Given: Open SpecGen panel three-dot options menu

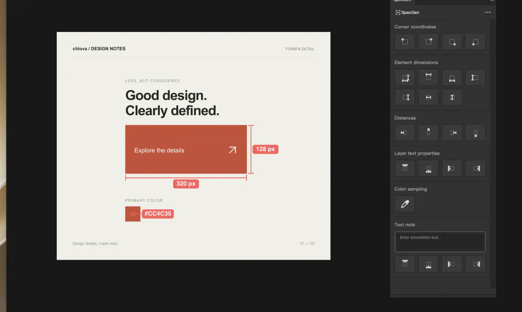Looking at the screenshot, I should pyautogui.click(x=487, y=12).
